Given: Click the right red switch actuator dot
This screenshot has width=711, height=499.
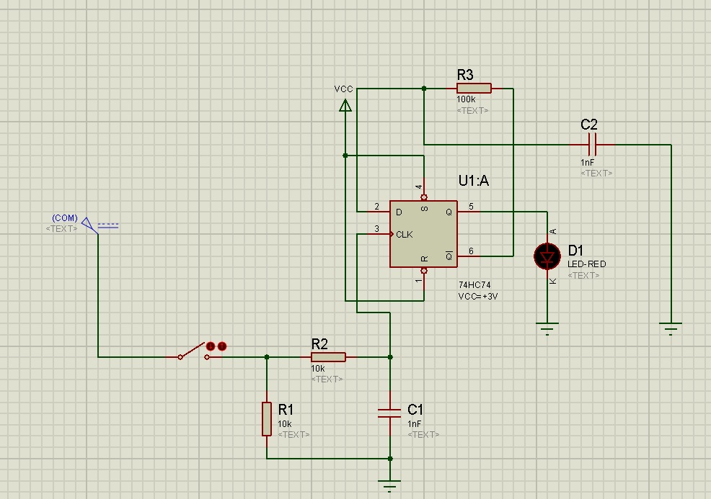Looking at the screenshot, I should 221,346.
